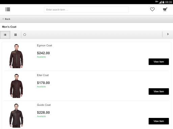The height and width of the screenshot is (129, 173).
Task: Focus the search term input field
Action: click(x=86, y=10)
